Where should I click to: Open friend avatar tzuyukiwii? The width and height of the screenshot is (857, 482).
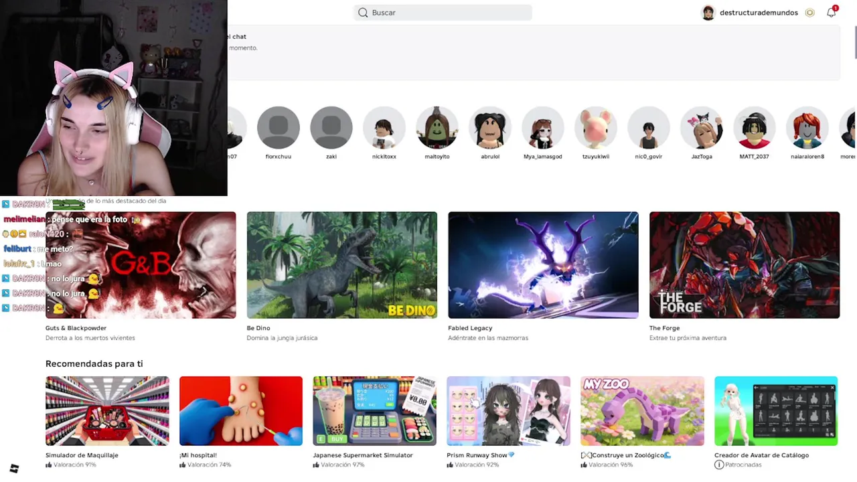596,127
